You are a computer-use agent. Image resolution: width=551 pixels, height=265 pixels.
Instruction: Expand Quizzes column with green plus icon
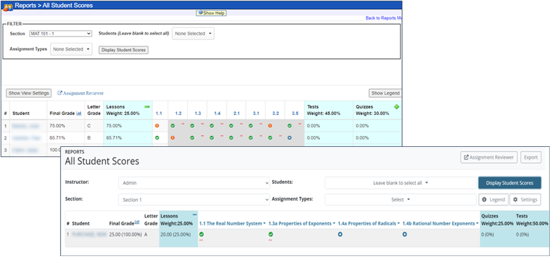[x=396, y=107]
